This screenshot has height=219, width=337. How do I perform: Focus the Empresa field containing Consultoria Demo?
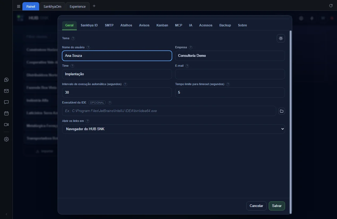point(230,56)
